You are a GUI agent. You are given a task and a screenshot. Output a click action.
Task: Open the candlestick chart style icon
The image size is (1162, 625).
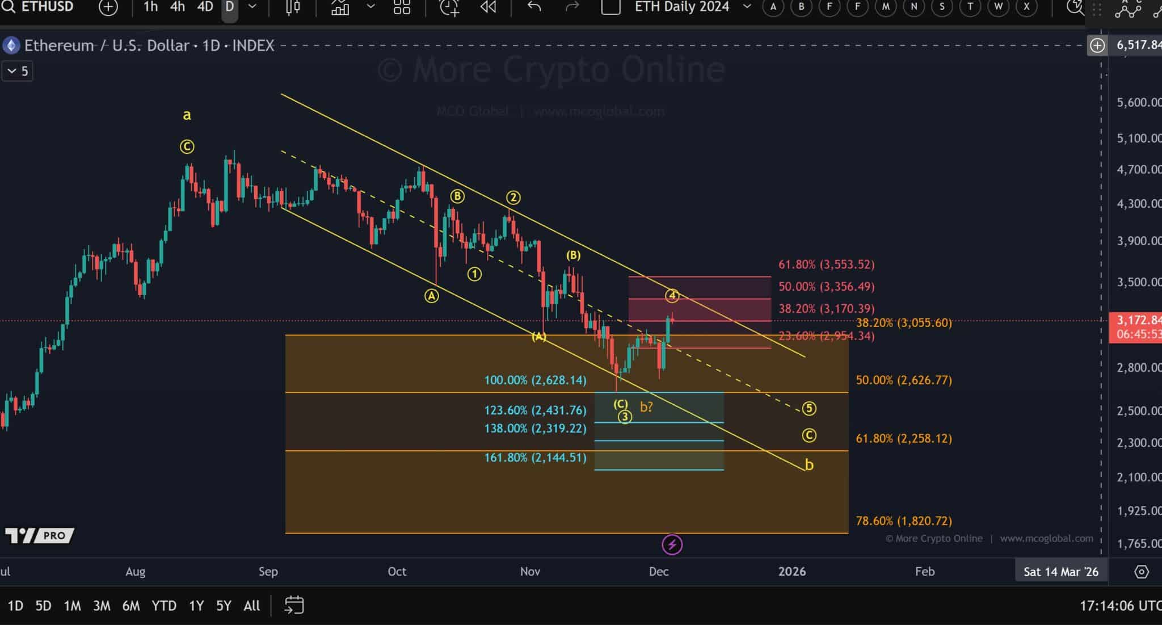(x=293, y=7)
